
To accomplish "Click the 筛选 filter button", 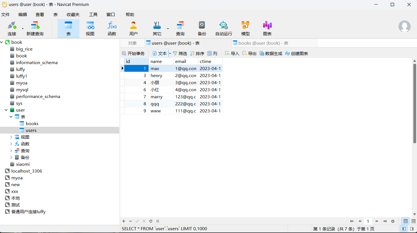I will coord(180,53).
